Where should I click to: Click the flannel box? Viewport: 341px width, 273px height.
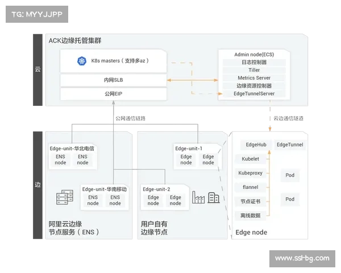pos(250,187)
